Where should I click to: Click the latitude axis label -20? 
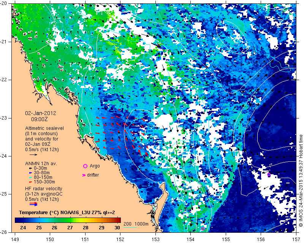pos(4,3)
